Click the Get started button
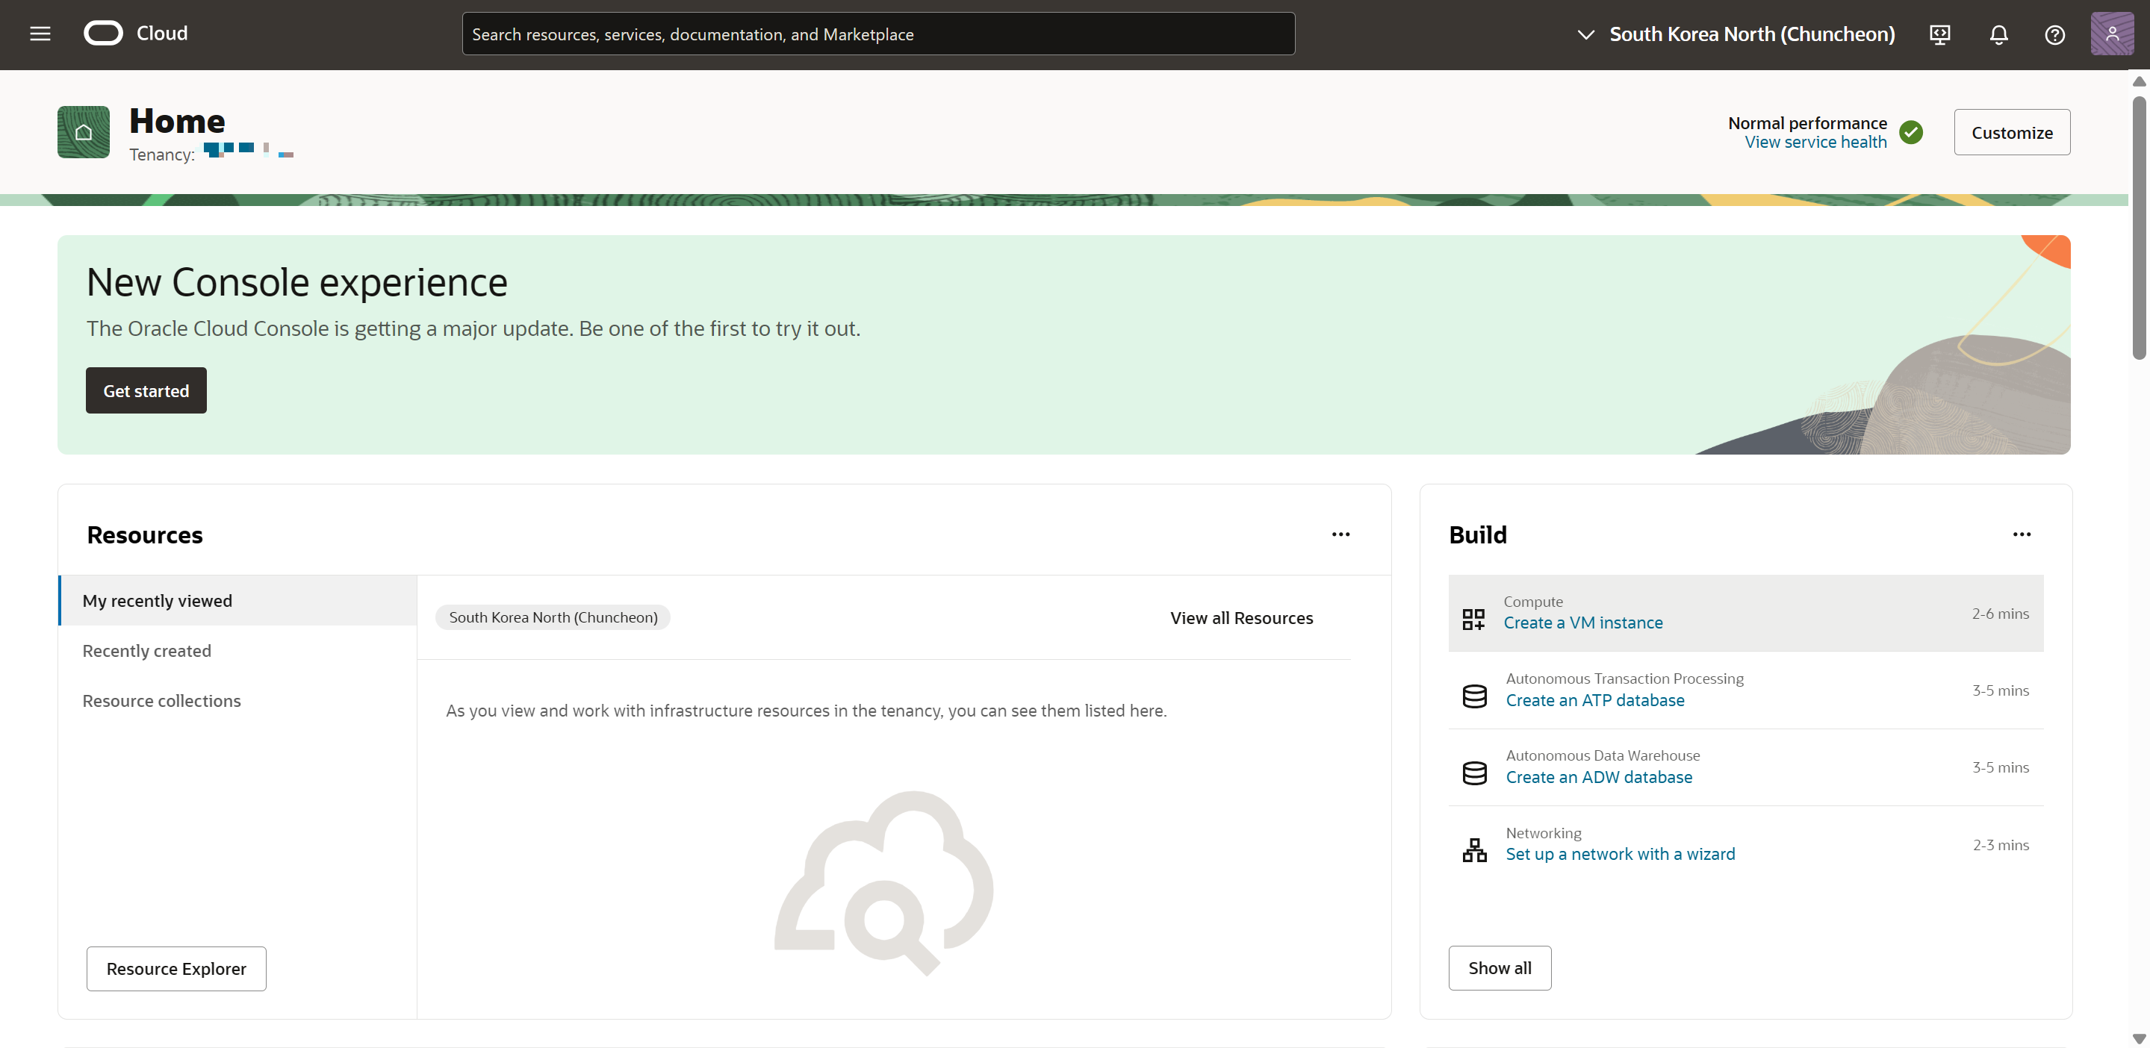The height and width of the screenshot is (1048, 2150). click(146, 390)
